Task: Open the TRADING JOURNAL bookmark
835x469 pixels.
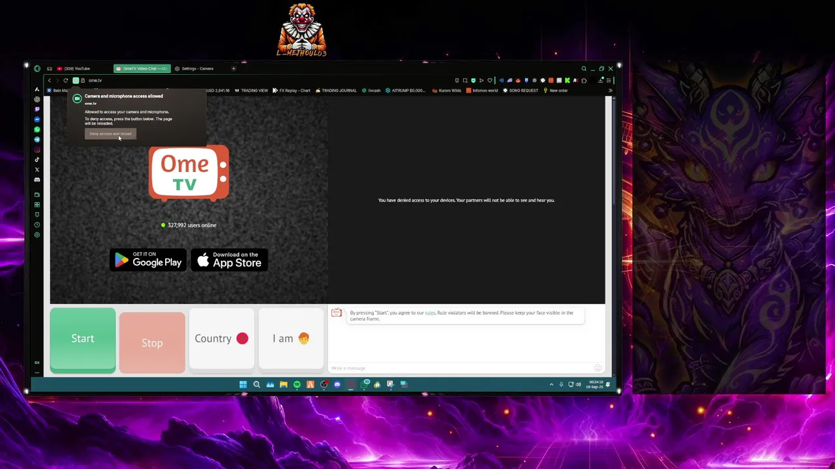Action: (x=336, y=91)
